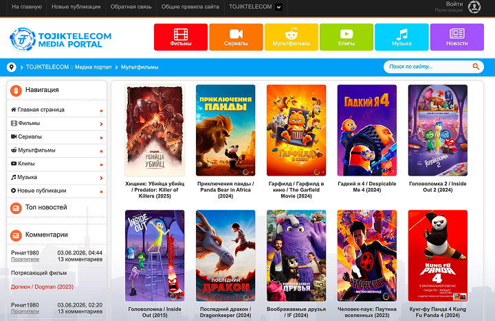
Task: Click the search magnifier icon
Action: pos(476,67)
